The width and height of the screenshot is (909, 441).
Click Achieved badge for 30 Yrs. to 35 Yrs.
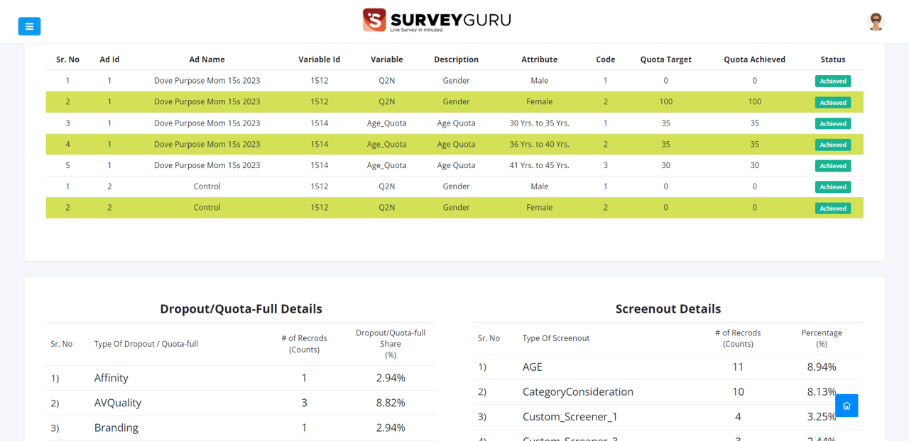tap(832, 123)
